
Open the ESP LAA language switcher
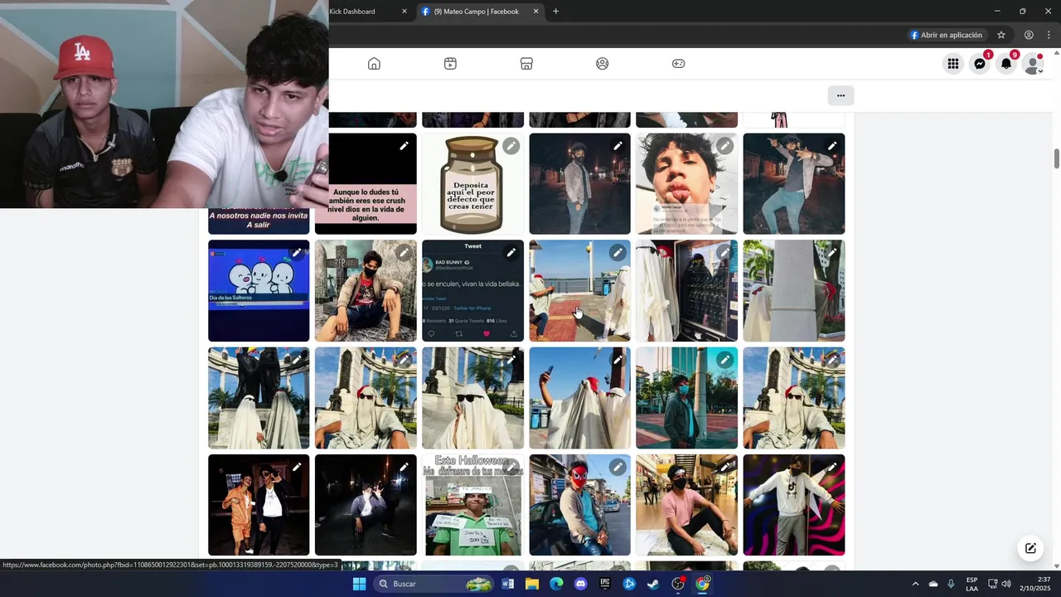coord(971,584)
